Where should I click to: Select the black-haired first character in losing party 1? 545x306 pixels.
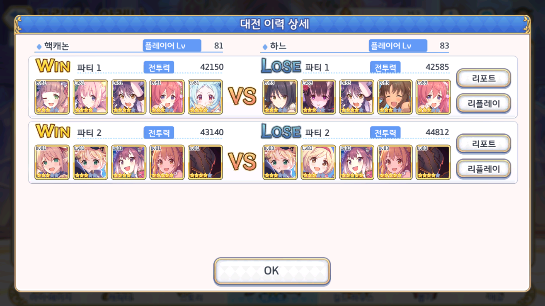click(280, 97)
